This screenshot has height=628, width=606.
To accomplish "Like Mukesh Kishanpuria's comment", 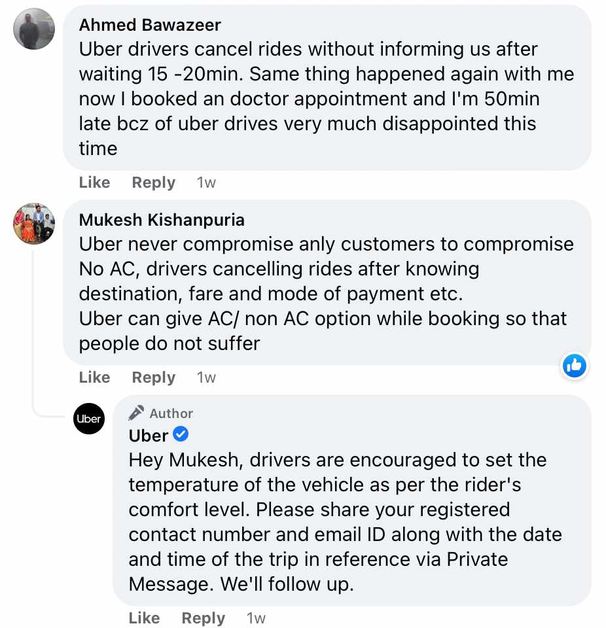I will (94, 377).
